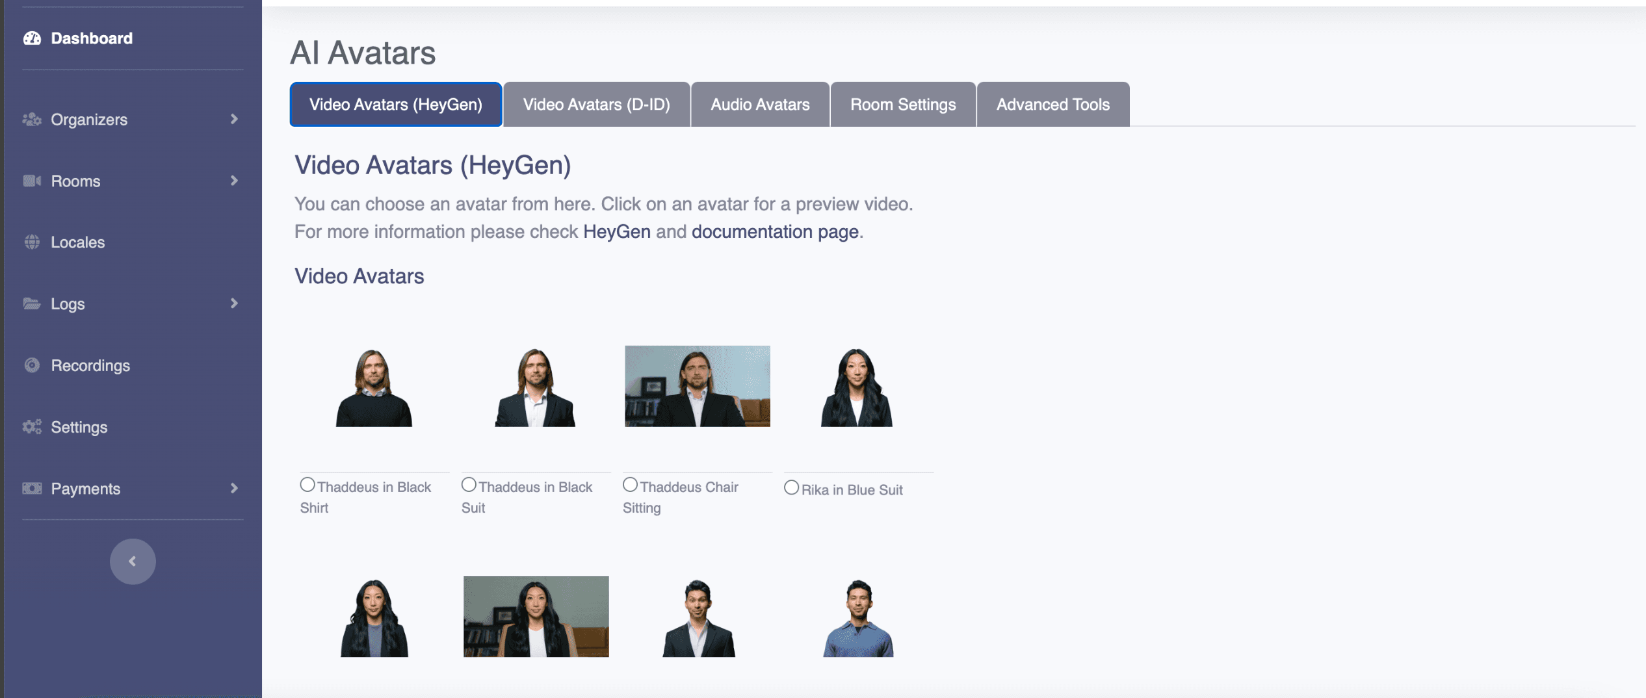Click the Settings gears icon
Screen dimensions: 1646x698
(x=32, y=427)
